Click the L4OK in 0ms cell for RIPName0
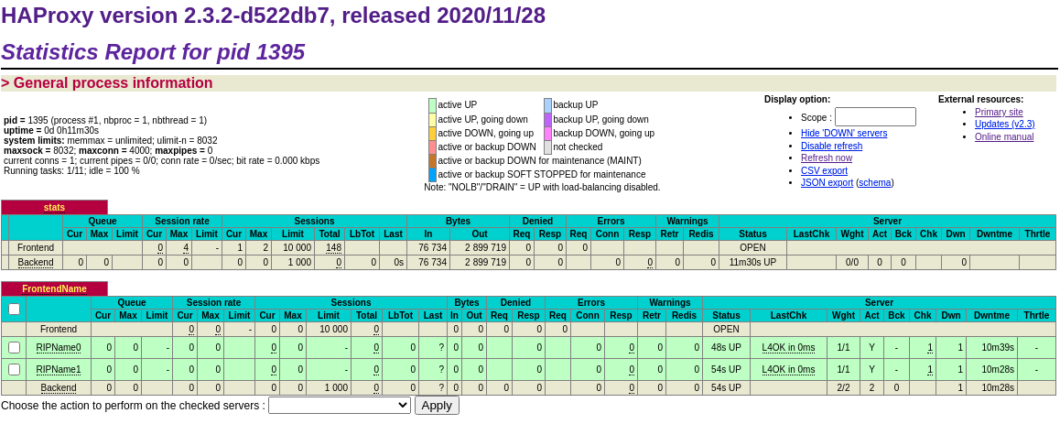 [x=788, y=348]
